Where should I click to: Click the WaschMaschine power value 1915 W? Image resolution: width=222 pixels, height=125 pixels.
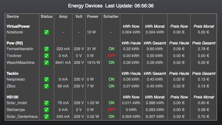(94, 63)
